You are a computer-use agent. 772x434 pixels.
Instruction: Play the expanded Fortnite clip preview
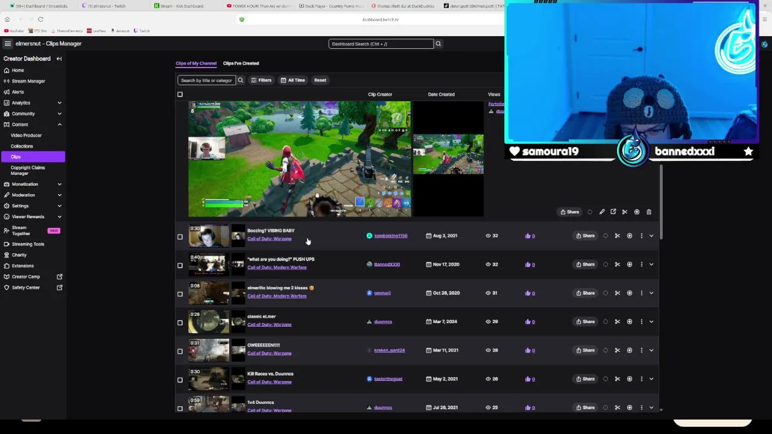pyautogui.click(x=300, y=159)
